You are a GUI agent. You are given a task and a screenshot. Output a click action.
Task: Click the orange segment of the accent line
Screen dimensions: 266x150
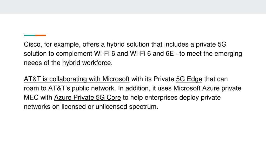coord(40,35)
